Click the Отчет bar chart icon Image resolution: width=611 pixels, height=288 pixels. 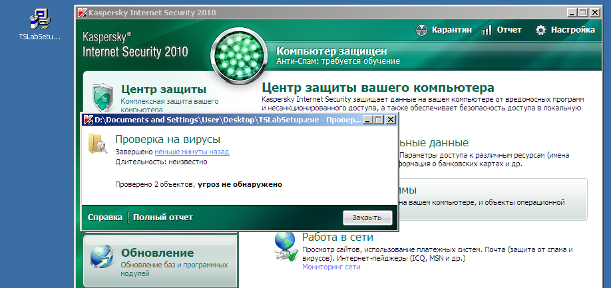click(x=487, y=30)
